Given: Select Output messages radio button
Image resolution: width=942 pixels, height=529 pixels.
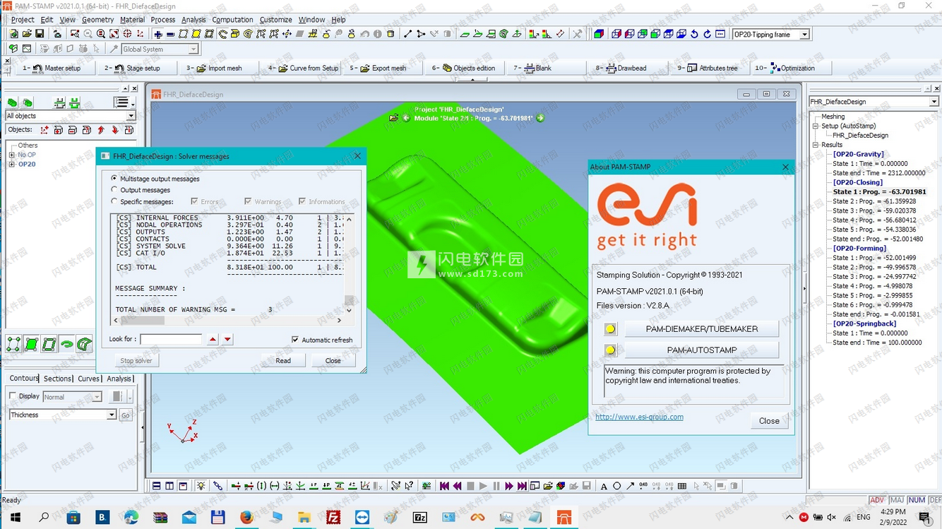Looking at the screenshot, I should 114,190.
